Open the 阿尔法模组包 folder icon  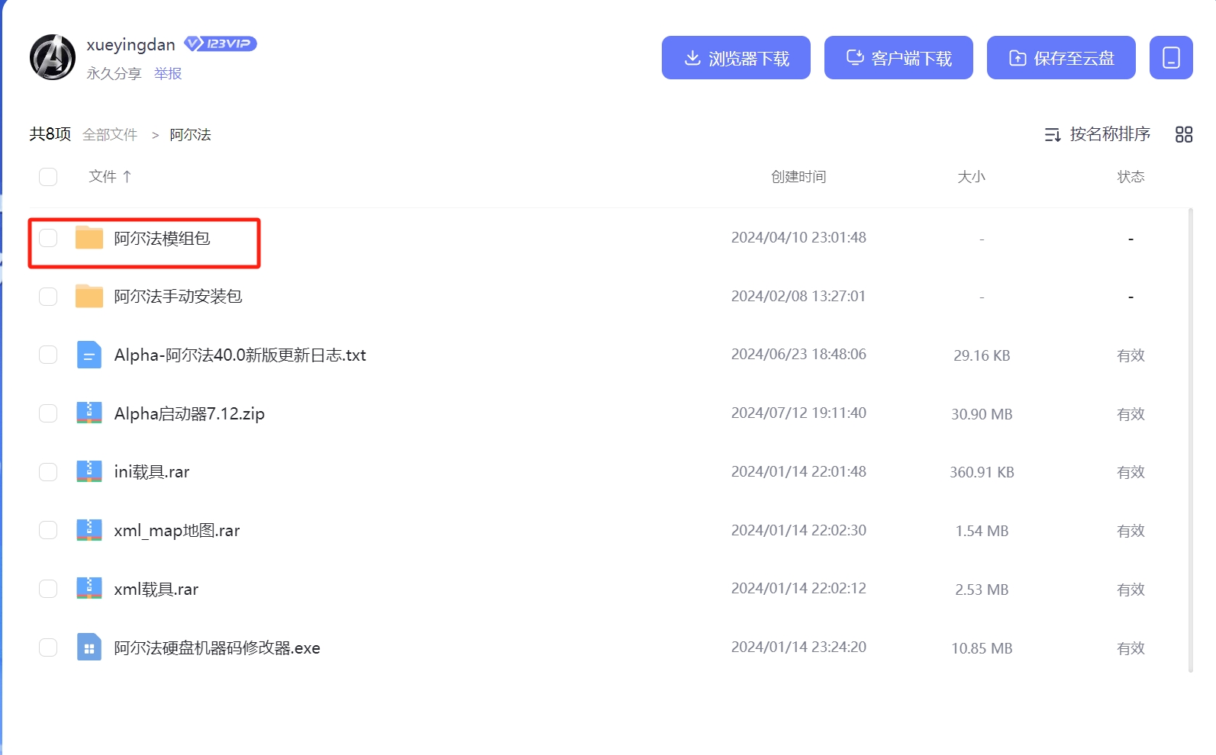point(89,238)
